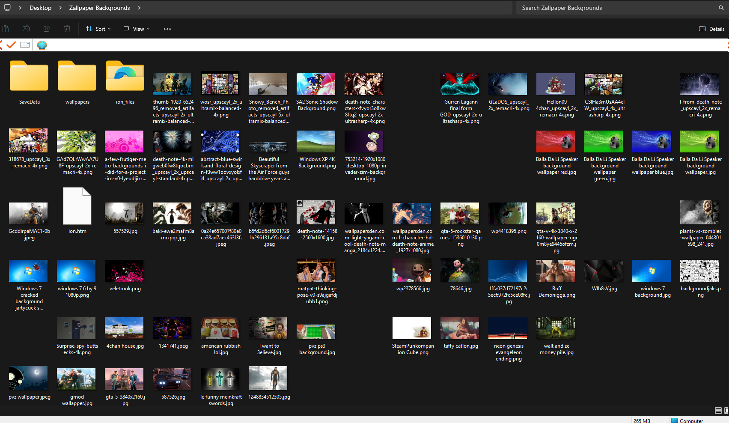Select the Surprise-spy-buttsecks-4k.png thumbnail
The image size is (729, 423).
(76, 328)
